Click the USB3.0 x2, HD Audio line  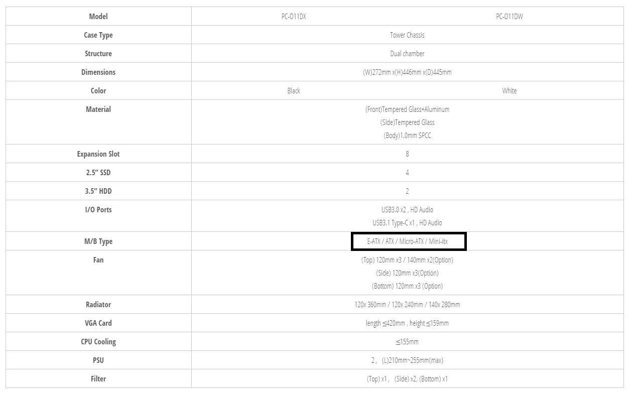pyautogui.click(x=407, y=210)
